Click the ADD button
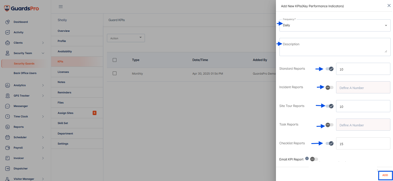393x181 pixels. 385,175
